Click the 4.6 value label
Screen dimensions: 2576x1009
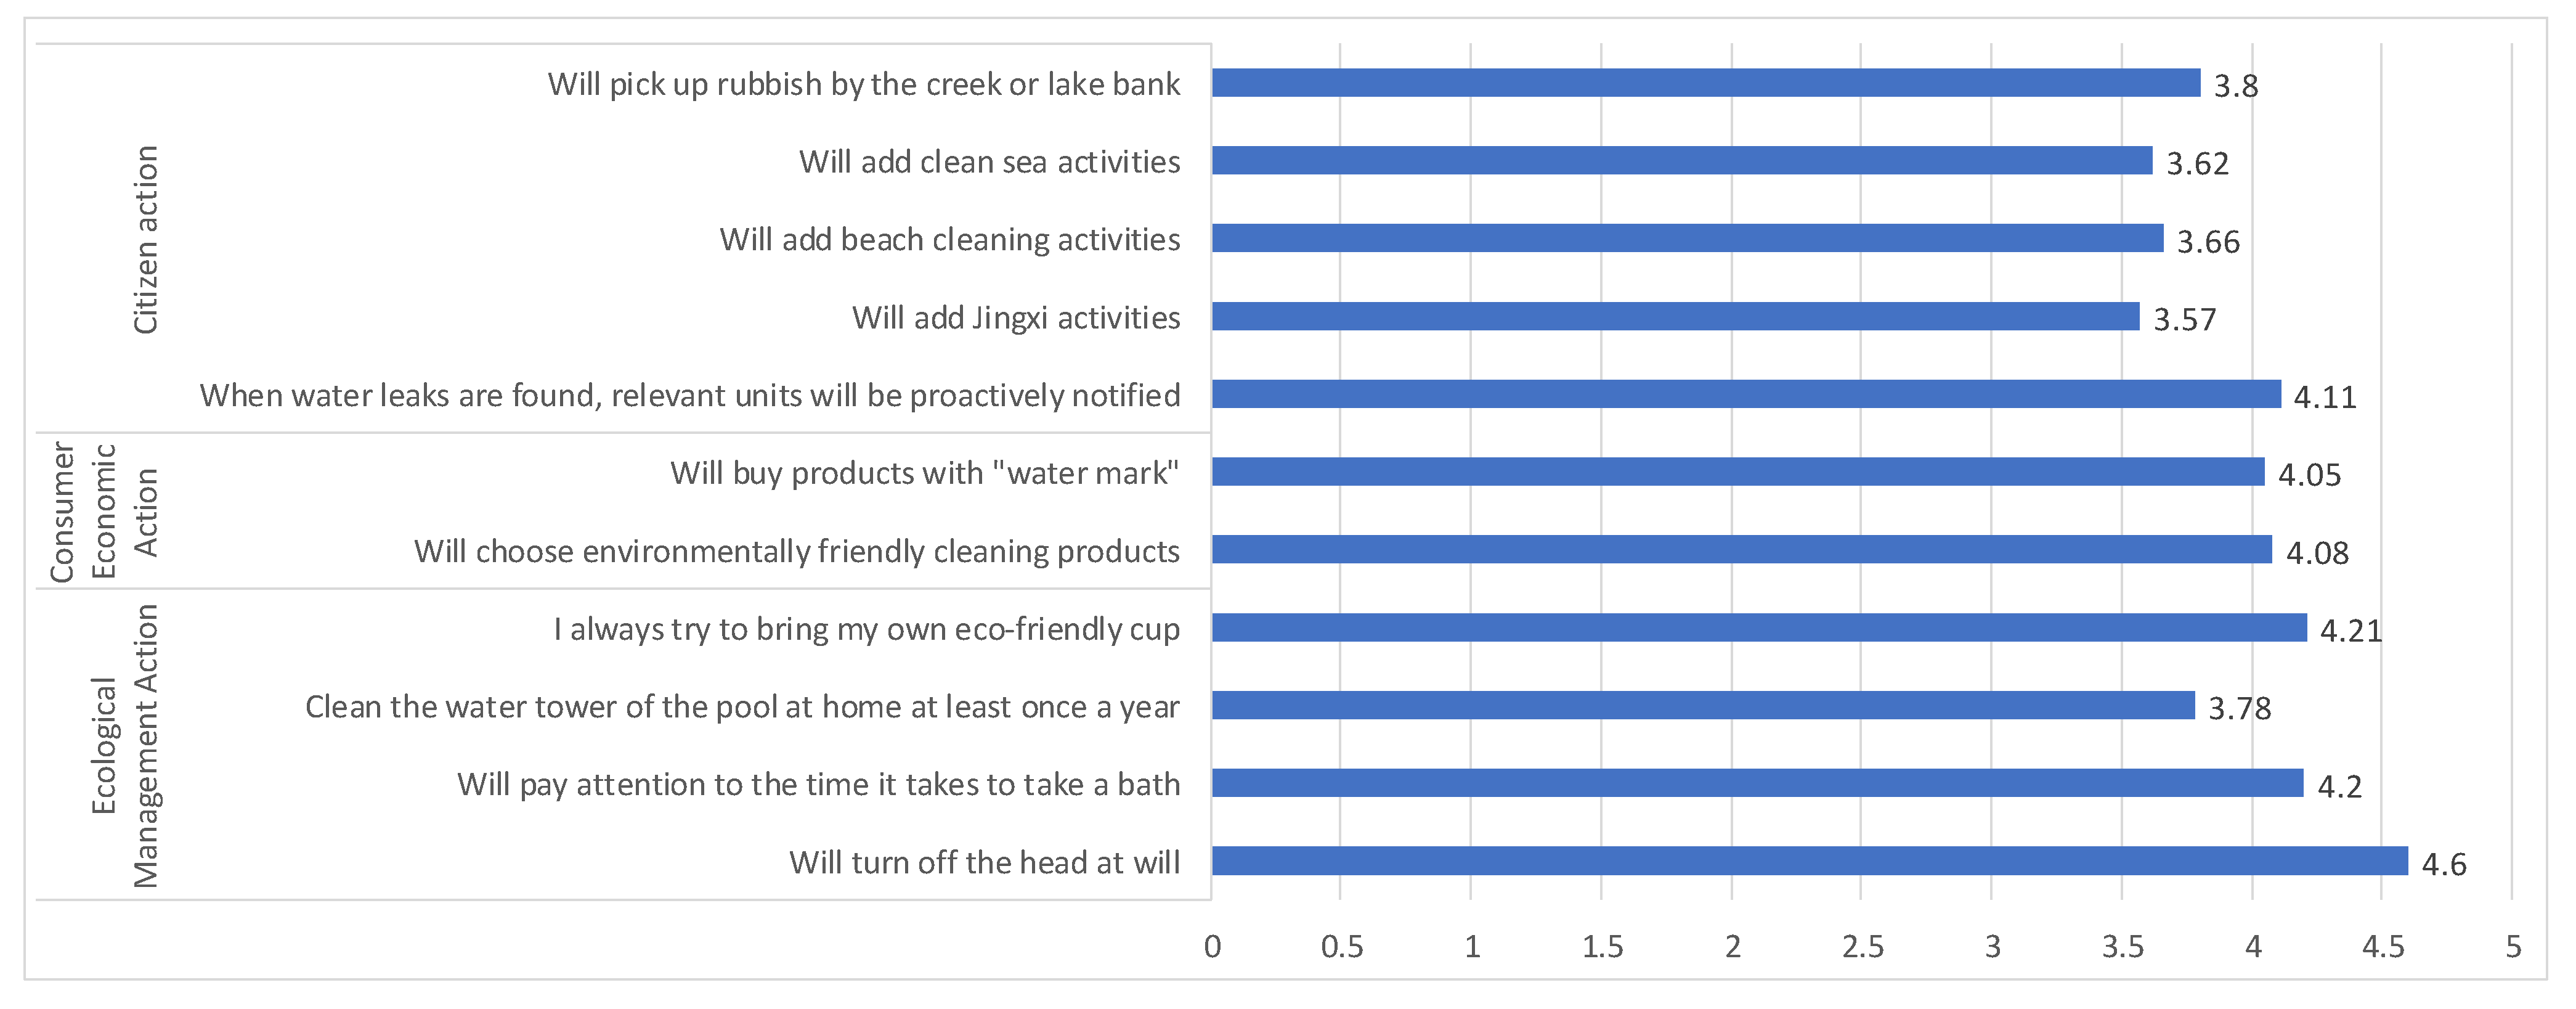2444,864
